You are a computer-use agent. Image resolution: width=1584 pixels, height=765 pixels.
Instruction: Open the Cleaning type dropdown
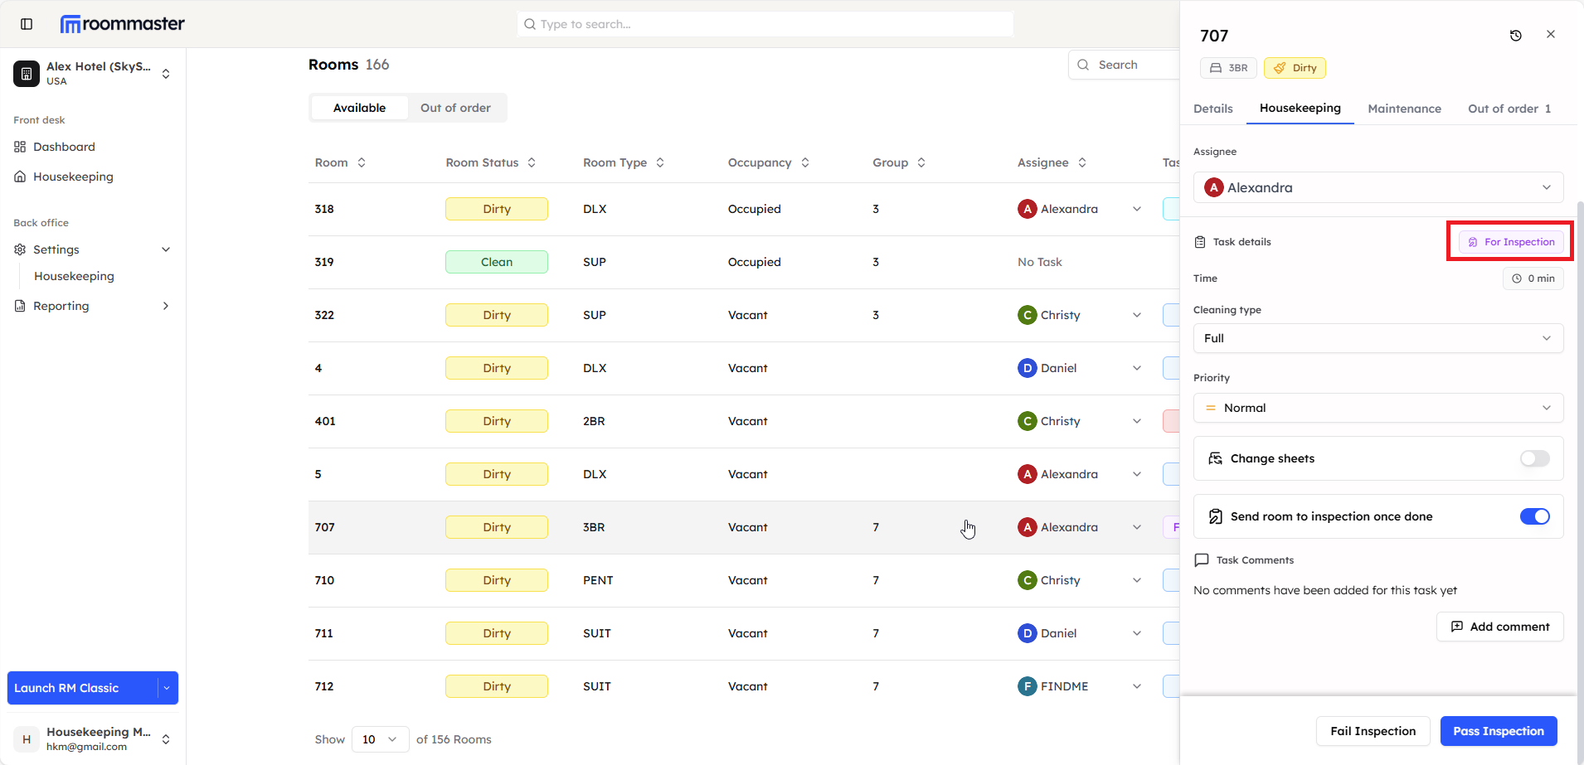[1377, 338]
